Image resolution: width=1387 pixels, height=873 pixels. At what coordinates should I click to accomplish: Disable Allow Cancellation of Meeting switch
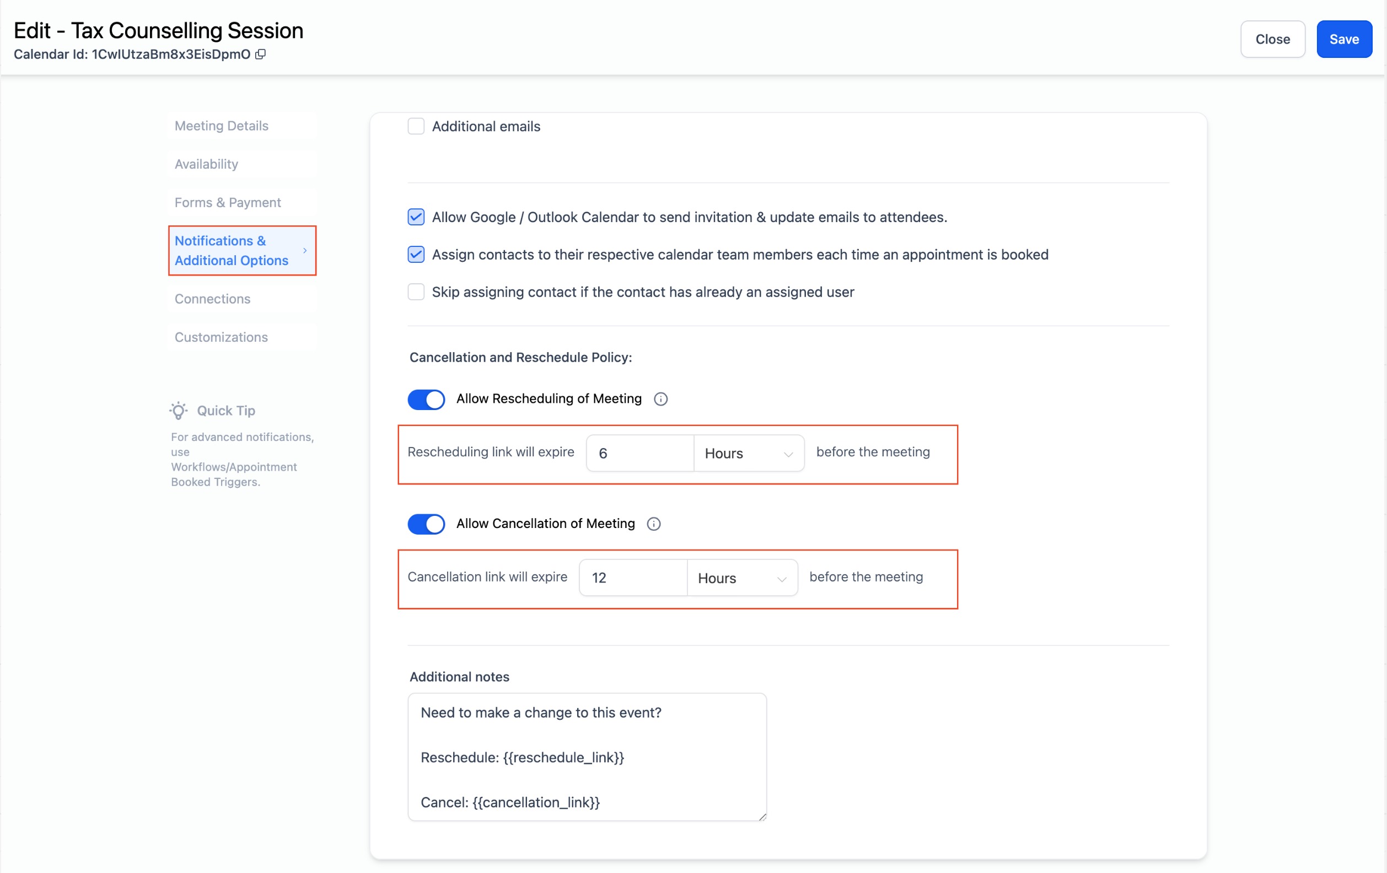coord(426,524)
